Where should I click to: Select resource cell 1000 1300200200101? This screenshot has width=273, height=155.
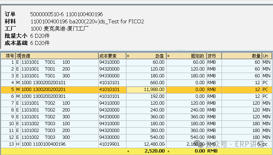pos(60,83)
